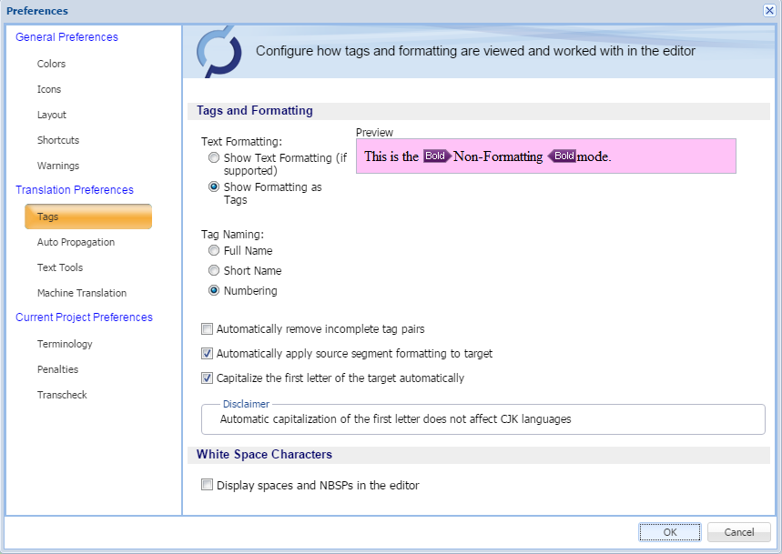This screenshot has width=782, height=554.
Task: Enable display spaces and NBSPs checkbox
Action: [x=207, y=484]
